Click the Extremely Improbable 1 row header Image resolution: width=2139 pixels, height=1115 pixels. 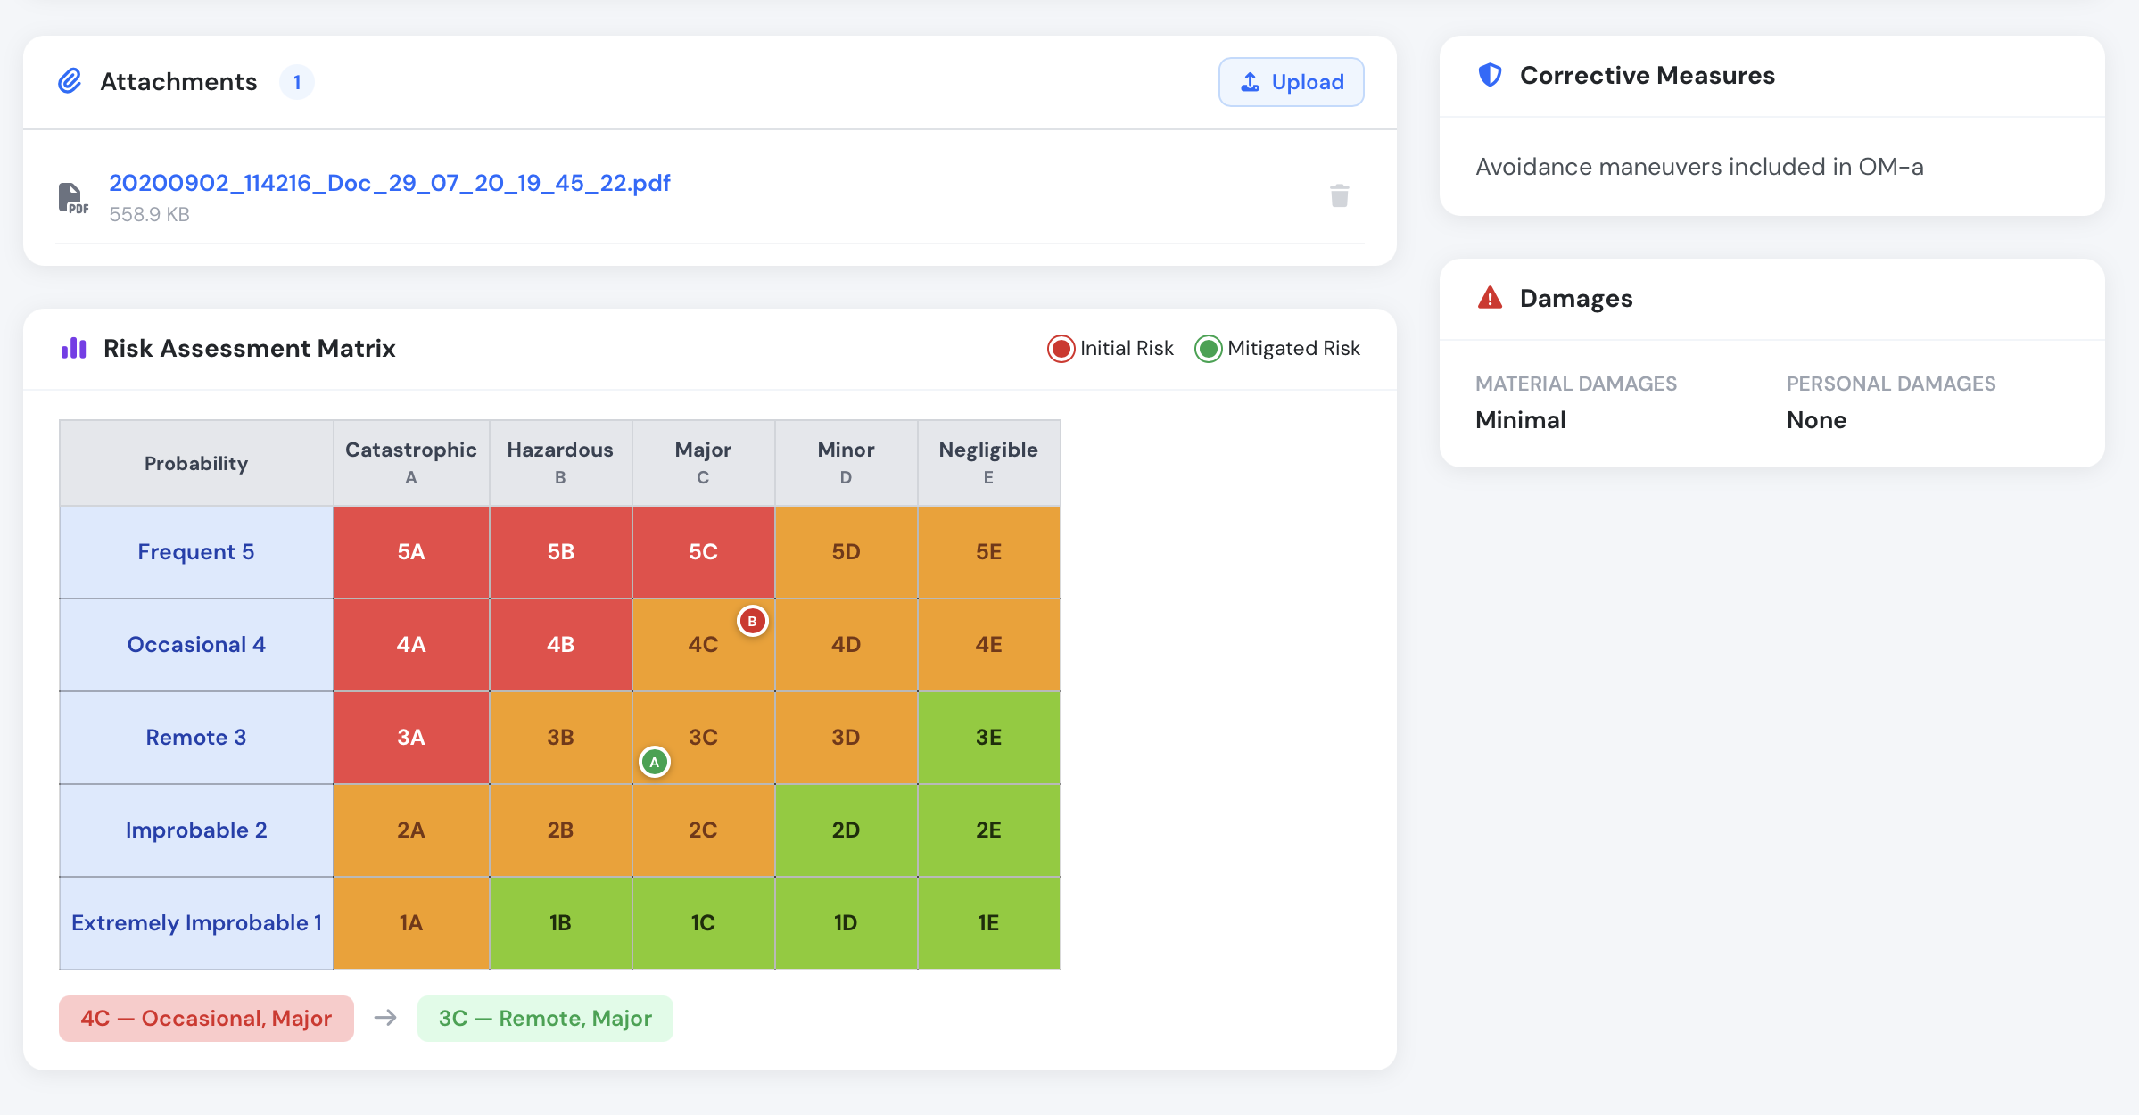pos(196,923)
